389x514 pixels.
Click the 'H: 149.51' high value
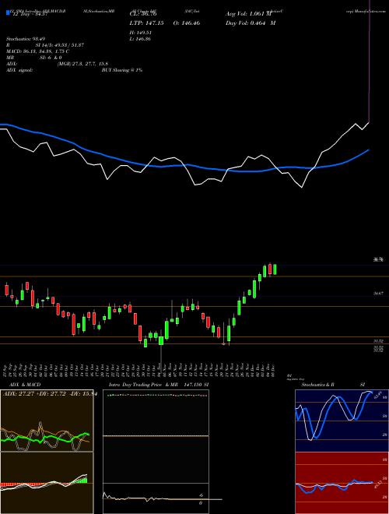141,33
